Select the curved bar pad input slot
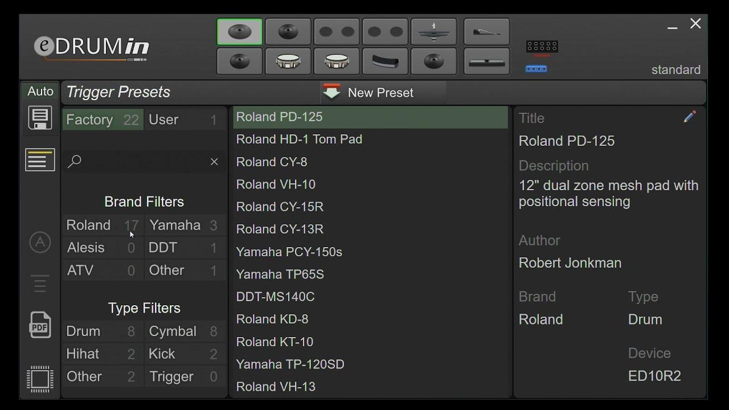 point(385,61)
